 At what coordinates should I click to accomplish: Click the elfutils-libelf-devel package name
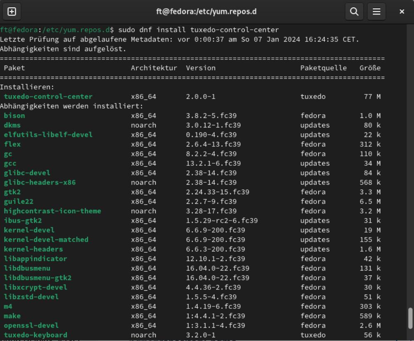click(48, 134)
